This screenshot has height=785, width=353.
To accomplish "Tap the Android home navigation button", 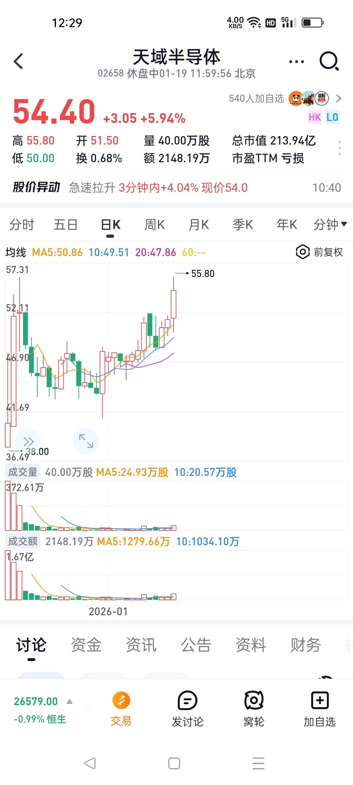I will 174,763.
